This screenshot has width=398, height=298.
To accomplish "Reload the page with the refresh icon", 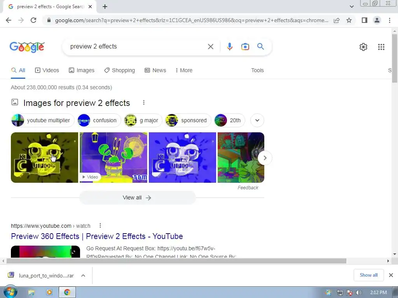I will click(x=33, y=20).
